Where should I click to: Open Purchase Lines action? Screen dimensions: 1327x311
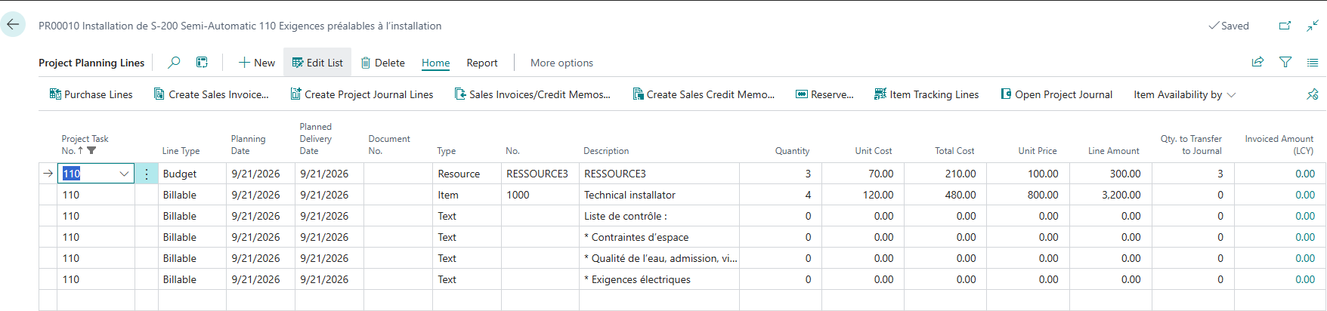[x=91, y=94]
